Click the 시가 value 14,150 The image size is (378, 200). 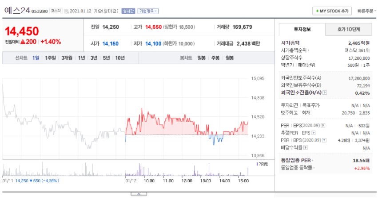[111, 44]
